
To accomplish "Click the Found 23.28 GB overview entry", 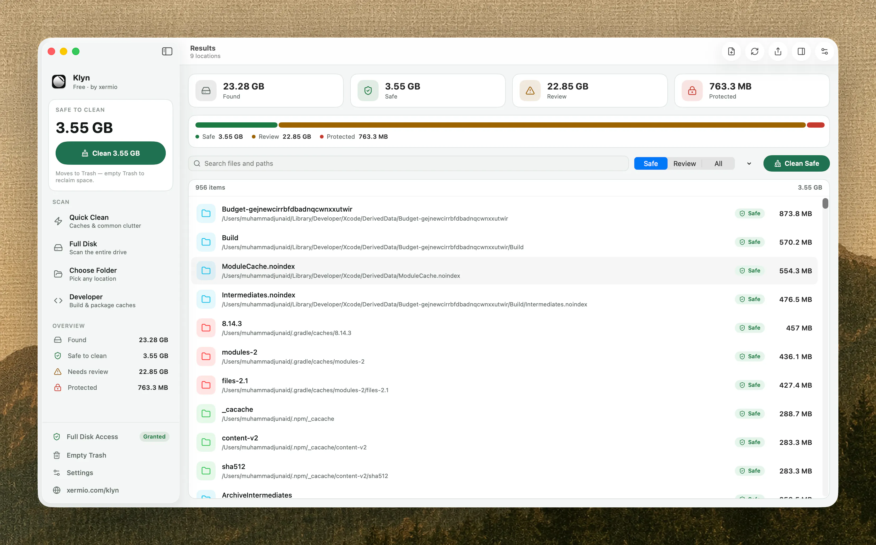I will [110, 340].
